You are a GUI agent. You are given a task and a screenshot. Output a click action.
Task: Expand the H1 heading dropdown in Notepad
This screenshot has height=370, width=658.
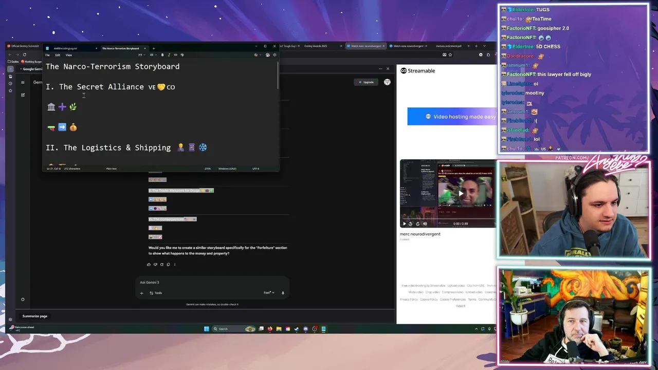pyautogui.click(x=141, y=55)
